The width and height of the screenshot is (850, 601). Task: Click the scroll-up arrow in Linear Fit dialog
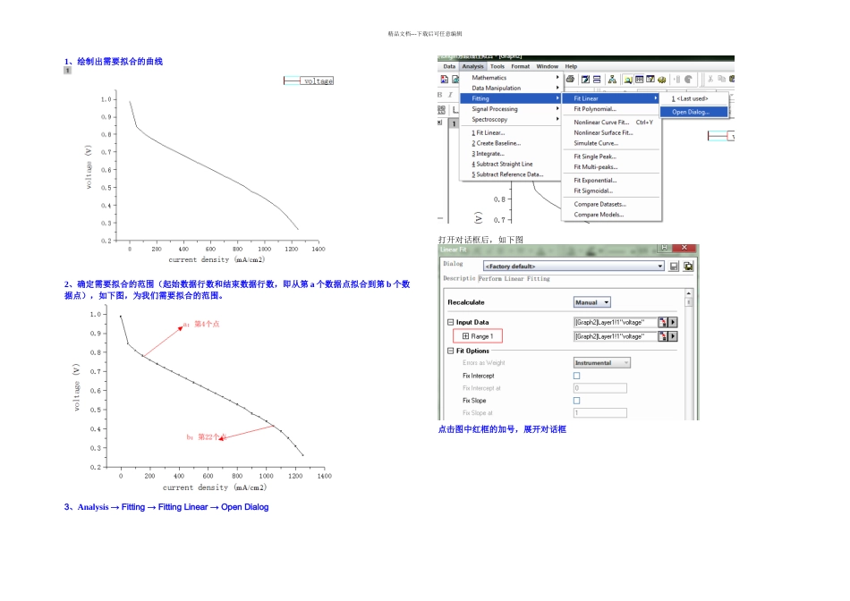click(689, 293)
